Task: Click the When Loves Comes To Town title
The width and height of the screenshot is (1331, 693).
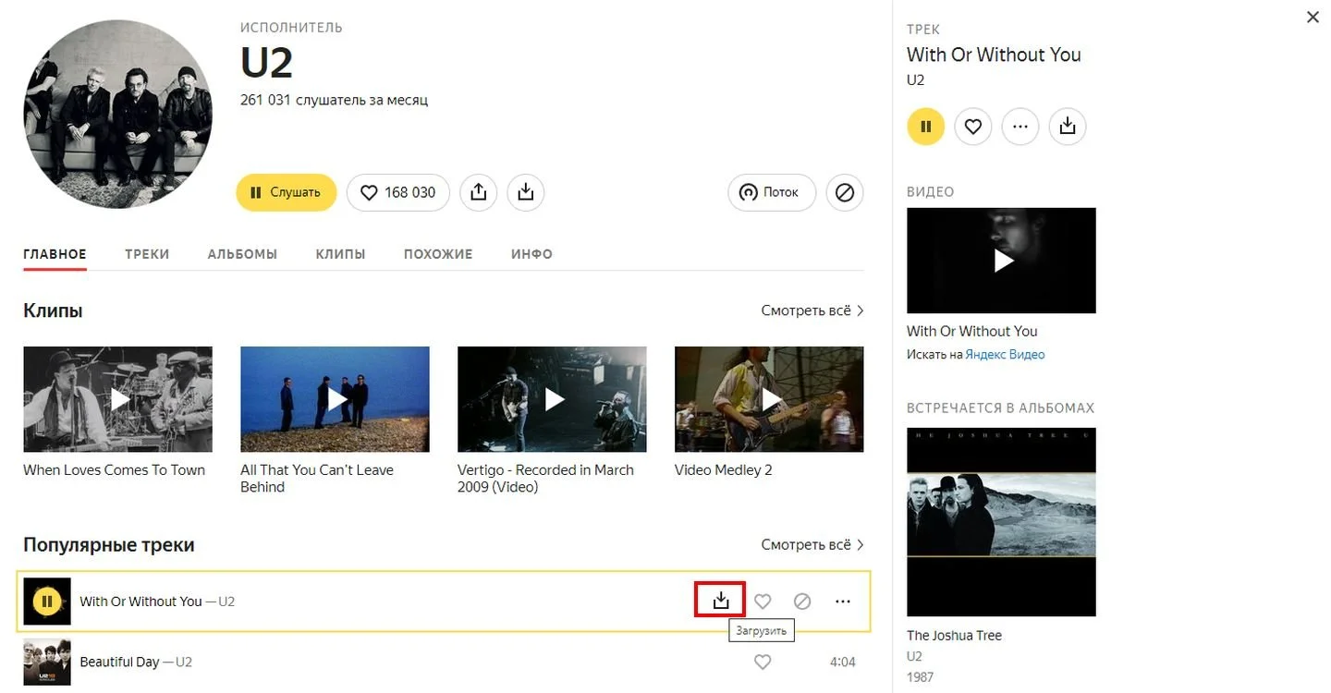Action: point(115,470)
